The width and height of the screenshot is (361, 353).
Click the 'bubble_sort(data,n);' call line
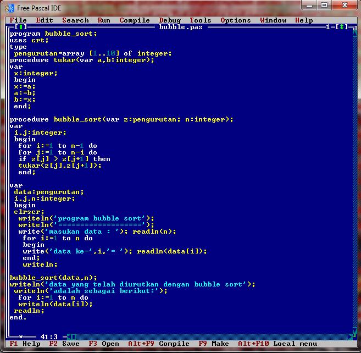click(x=53, y=278)
